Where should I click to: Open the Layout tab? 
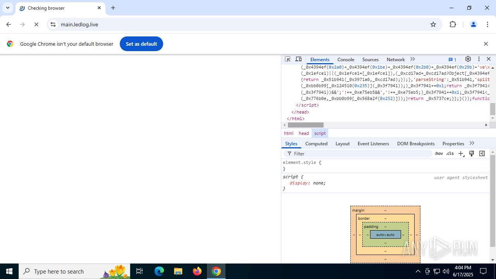pyautogui.click(x=343, y=143)
